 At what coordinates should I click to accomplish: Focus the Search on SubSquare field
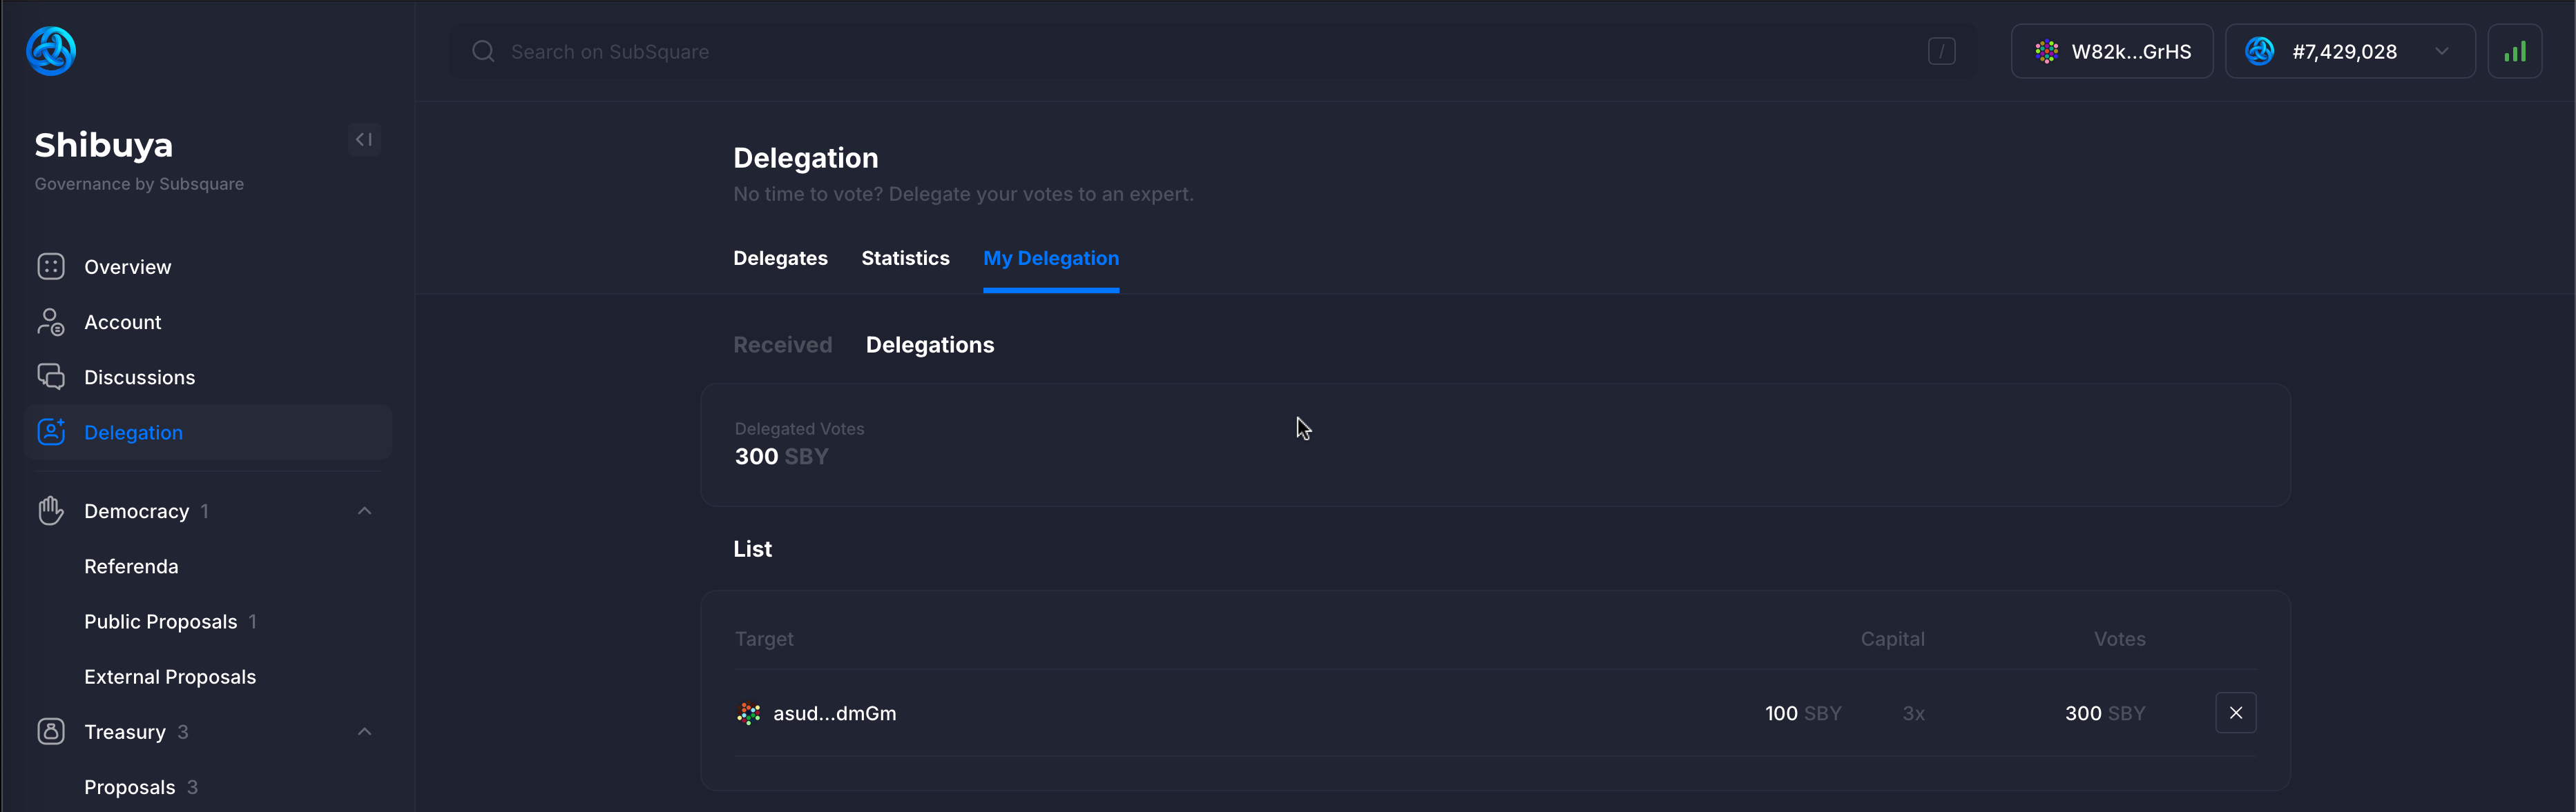(1200, 51)
